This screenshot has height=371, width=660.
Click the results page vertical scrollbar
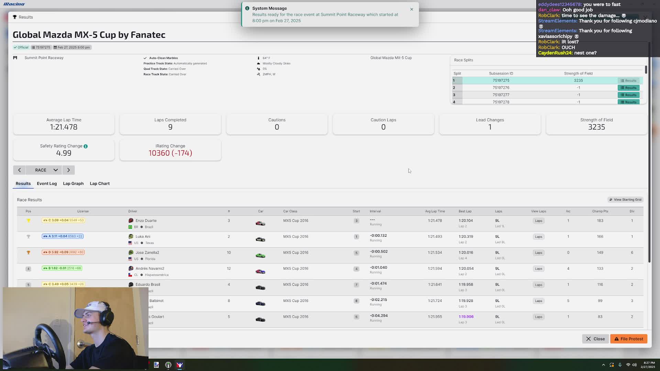649,153
